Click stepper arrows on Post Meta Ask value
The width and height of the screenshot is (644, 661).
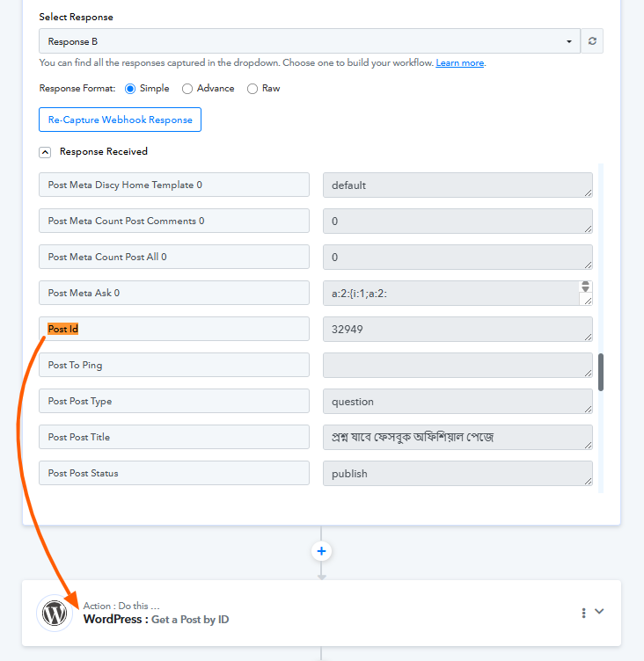pos(585,287)
